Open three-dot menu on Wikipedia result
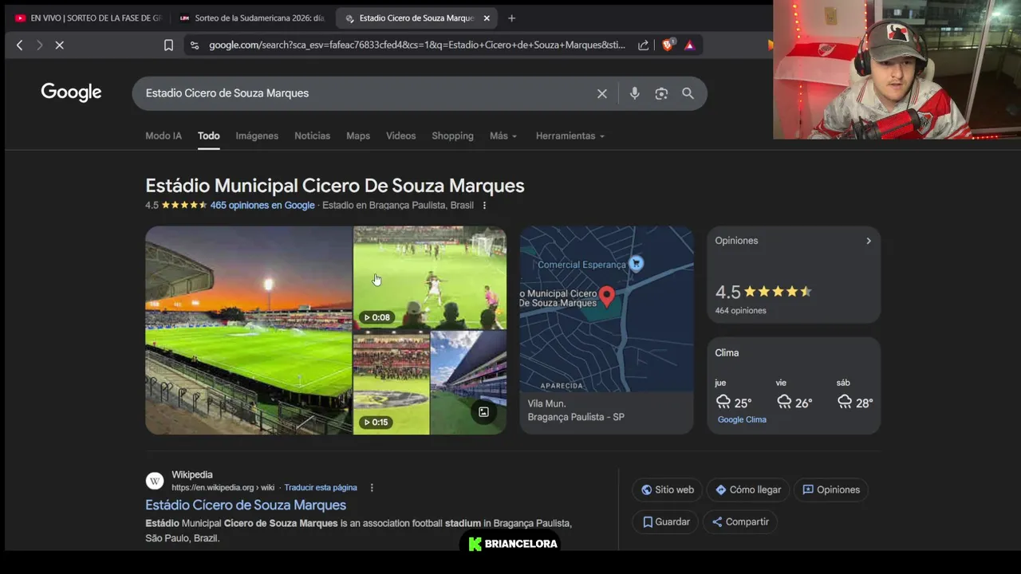Image resolution: width=1021 pixels, height=574 pixels. [x=372, y=487]
